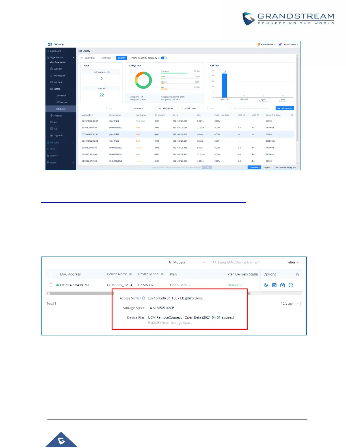Collapse the Open Beta plan details
This screenshot has height=448, width=346.
pyautogui.click(x=189, y=285)
